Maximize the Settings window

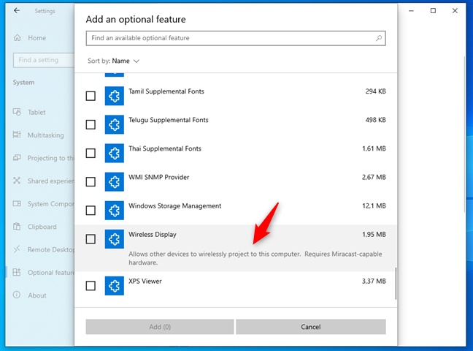point(433,11)
